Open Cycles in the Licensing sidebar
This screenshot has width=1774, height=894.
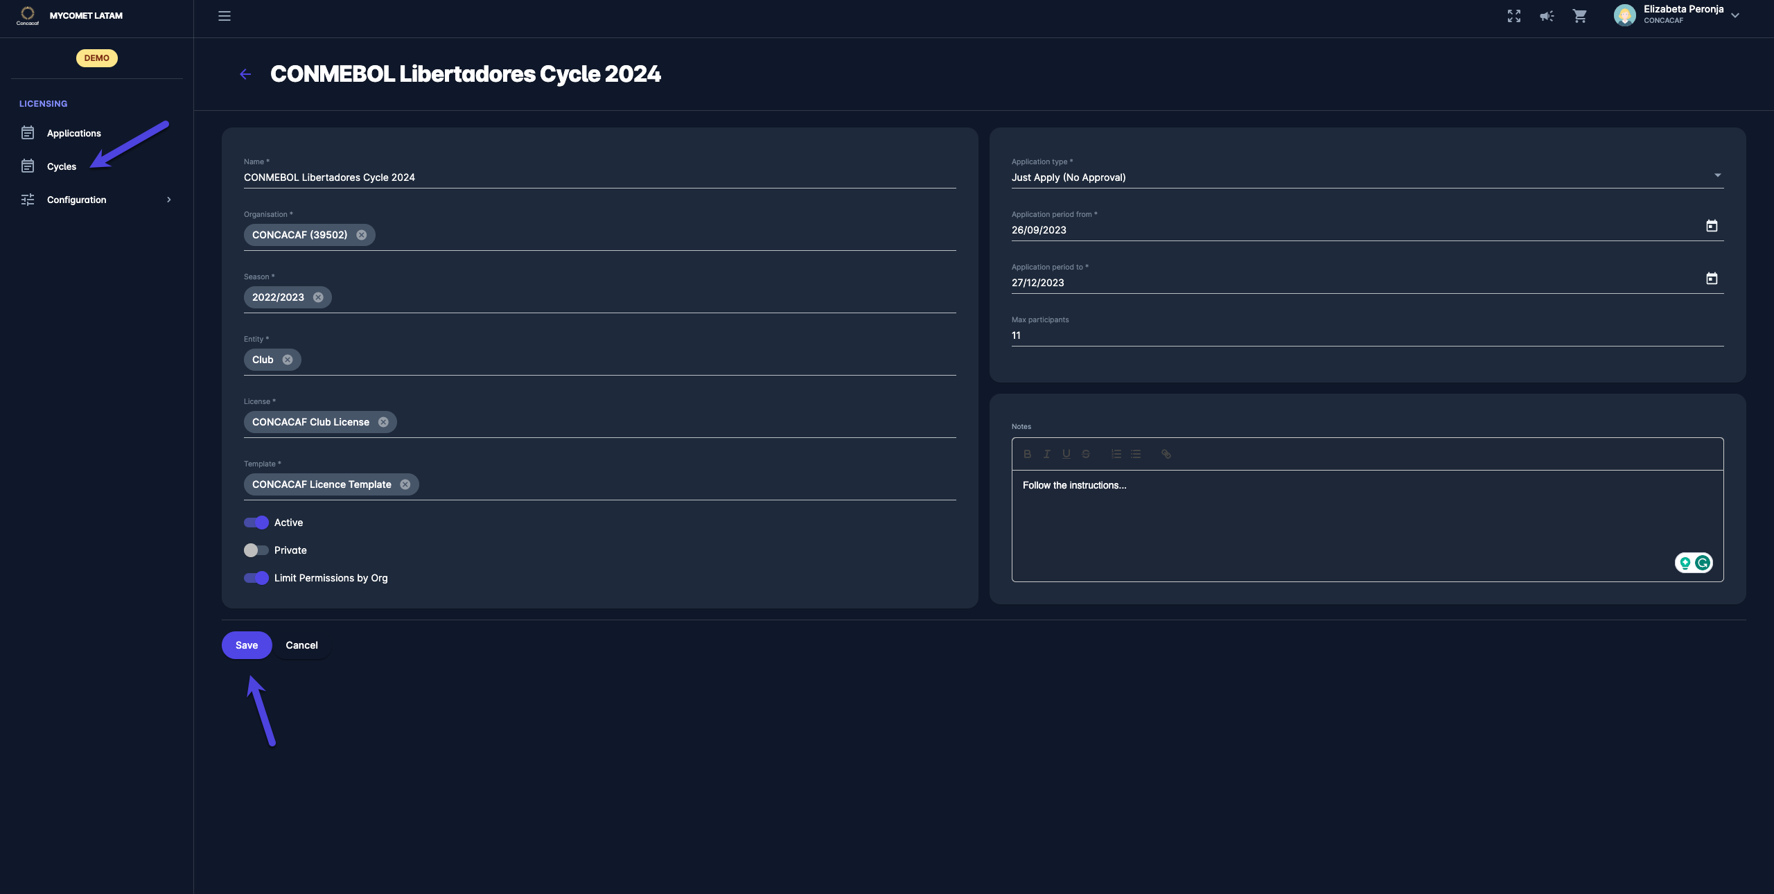(61, 166)
